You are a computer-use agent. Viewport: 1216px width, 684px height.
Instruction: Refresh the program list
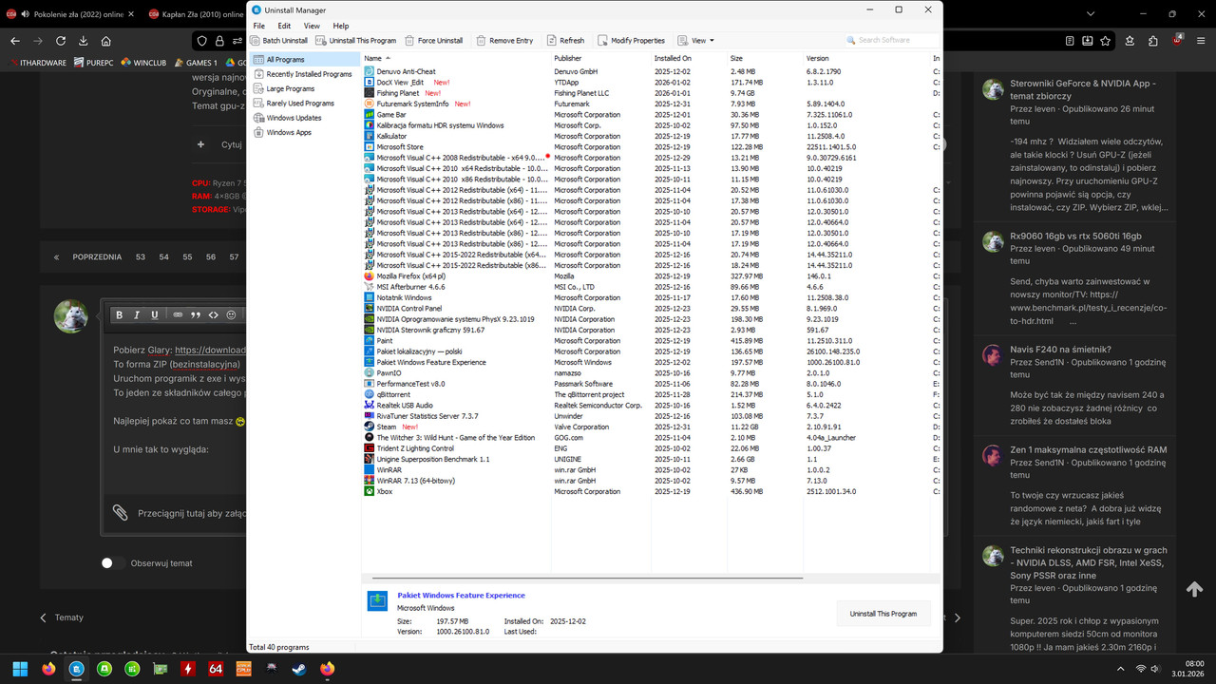tap(565, 41)
